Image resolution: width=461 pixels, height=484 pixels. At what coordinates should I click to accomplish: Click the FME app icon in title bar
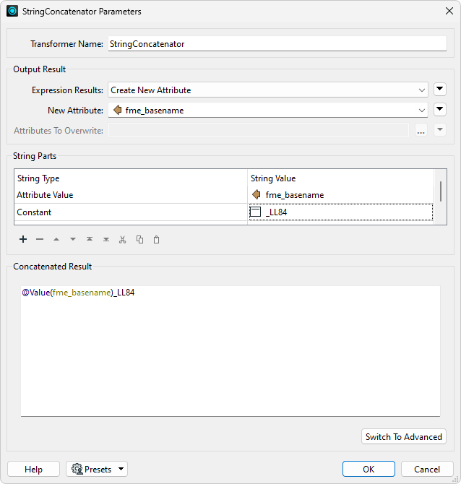[12, 11]
